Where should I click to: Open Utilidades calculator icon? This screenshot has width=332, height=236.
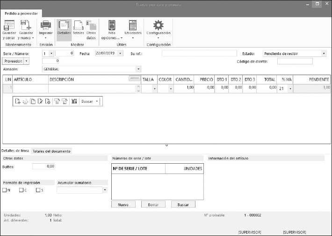pos(133,26)
